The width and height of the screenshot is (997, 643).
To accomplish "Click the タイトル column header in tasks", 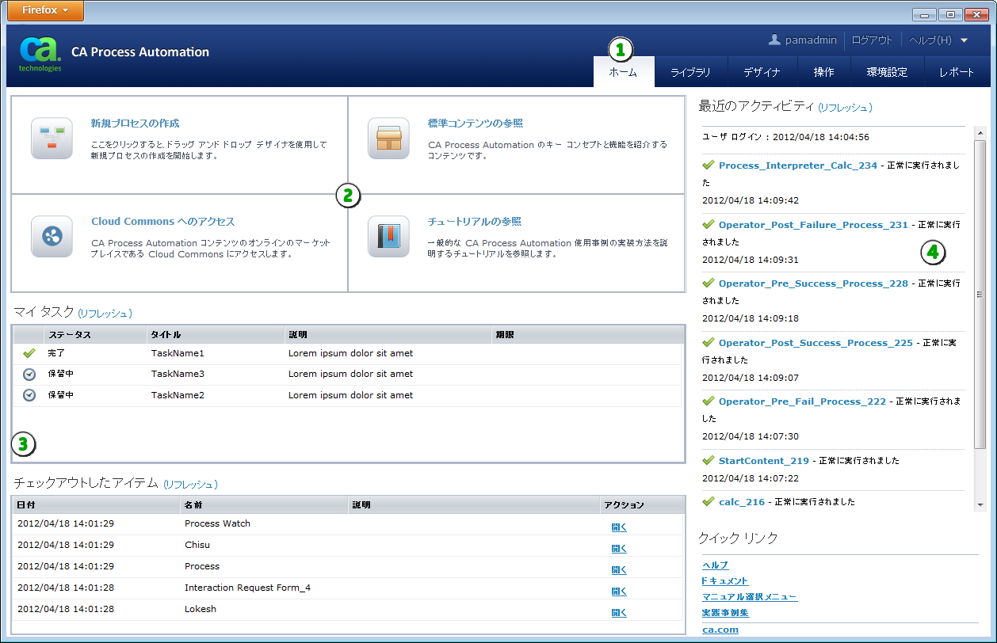I will [216, 335].
